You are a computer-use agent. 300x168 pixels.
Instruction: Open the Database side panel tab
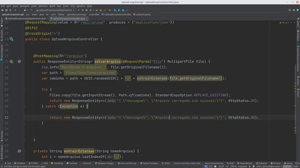click(298, 35)
